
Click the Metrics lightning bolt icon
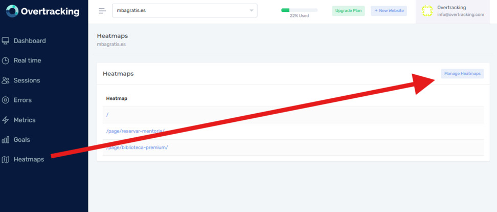tap(6, 120)
